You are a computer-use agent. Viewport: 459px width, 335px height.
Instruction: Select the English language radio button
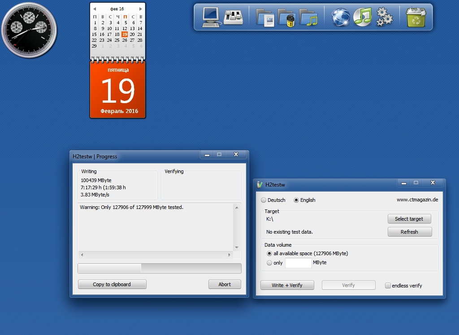296,200
